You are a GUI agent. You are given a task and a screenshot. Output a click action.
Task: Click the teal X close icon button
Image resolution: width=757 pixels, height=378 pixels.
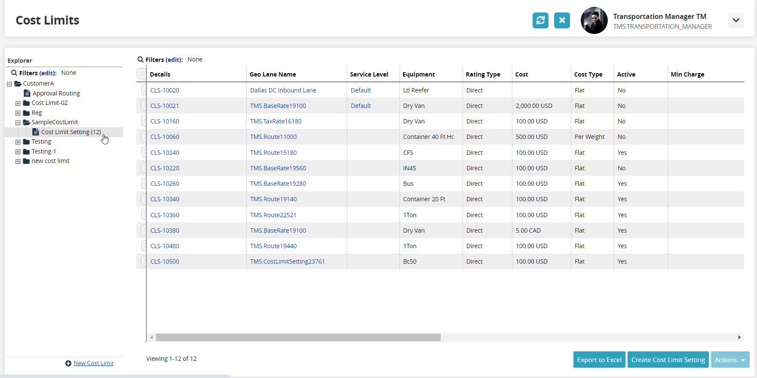tap(562, 20)
